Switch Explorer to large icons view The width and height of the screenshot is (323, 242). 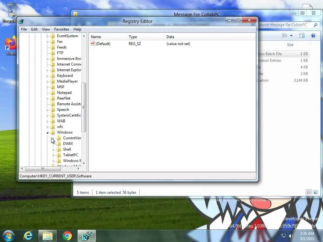(x=315, y=192)
